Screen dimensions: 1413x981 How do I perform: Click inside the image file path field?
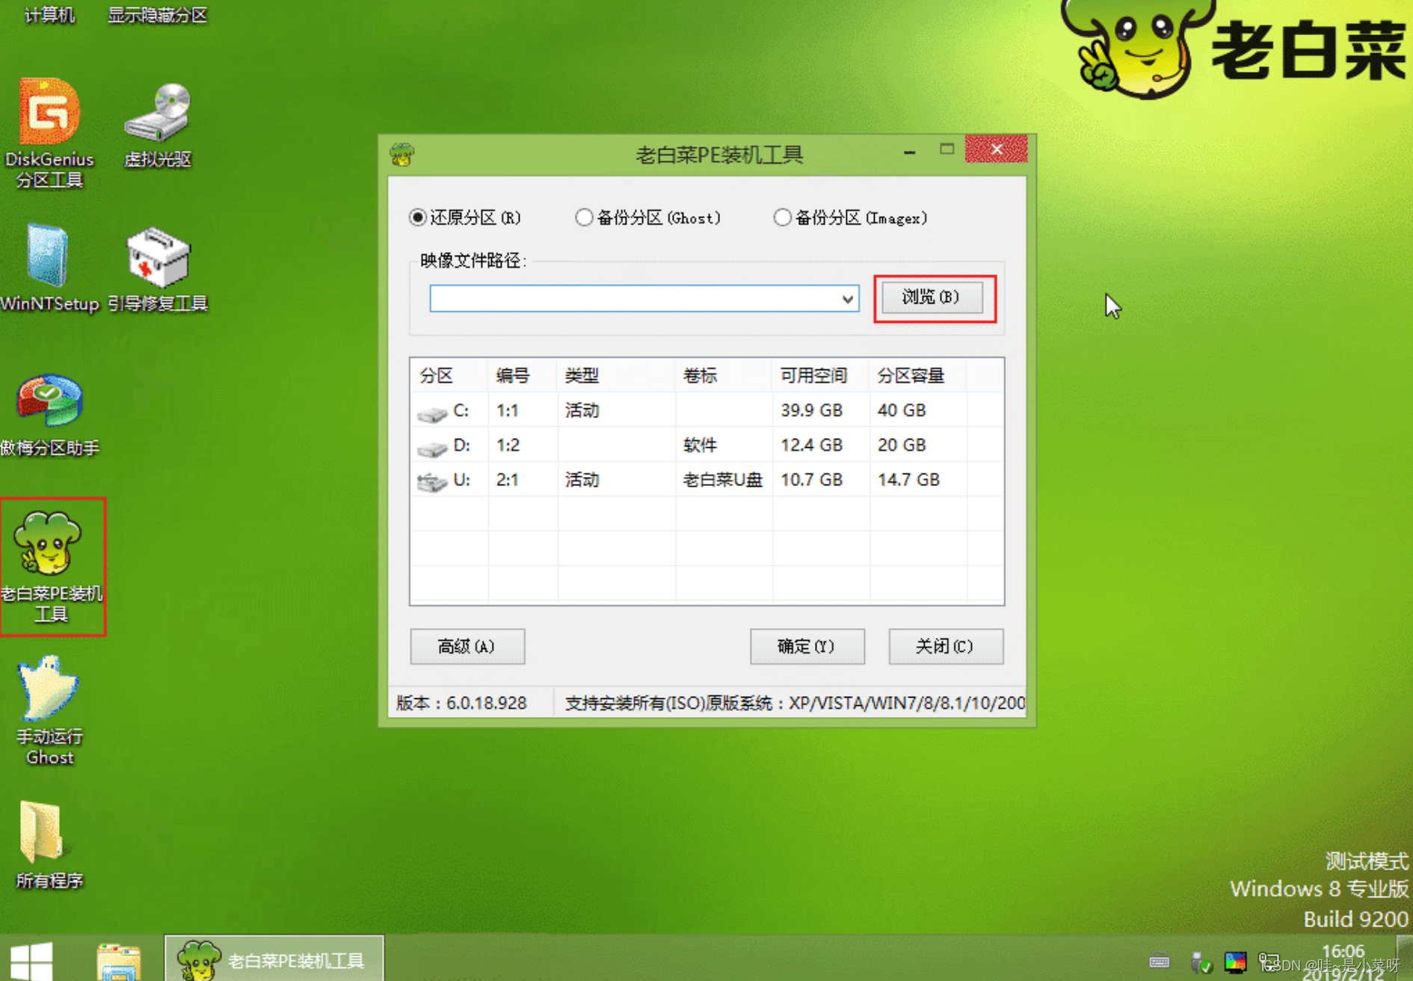pos(633,299)
